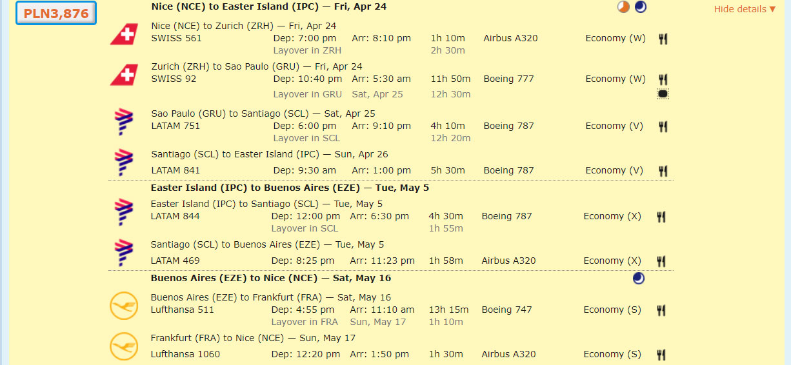Click the meal icon for SWISS 561
Viewport: 791px width, 365px height.
(663, 39)
